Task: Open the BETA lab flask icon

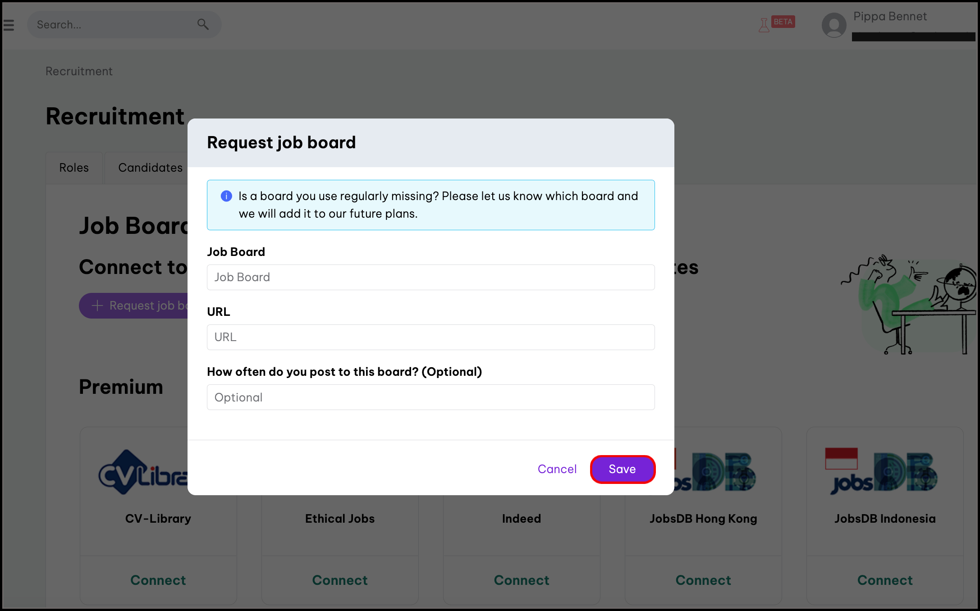Action: [x=764, y=25]
